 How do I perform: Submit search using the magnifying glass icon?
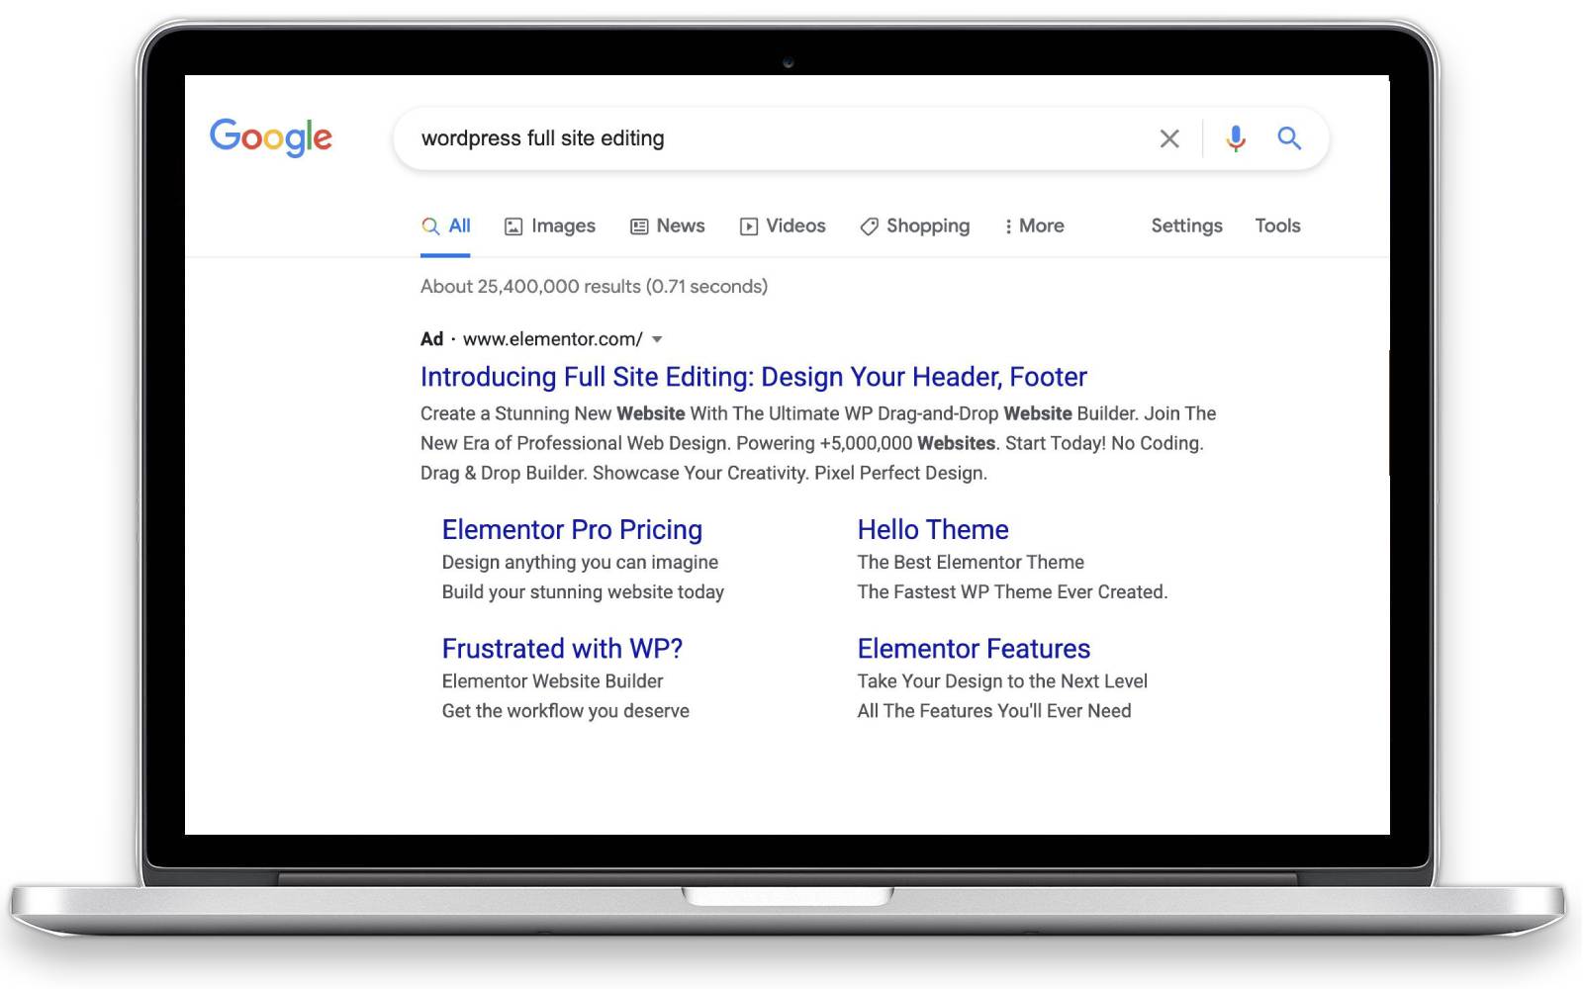pos(1288,138)
